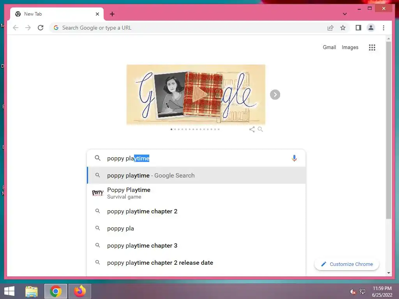The image size is (399, 299).
Task: Open the Images link
Action: (350, 47)
